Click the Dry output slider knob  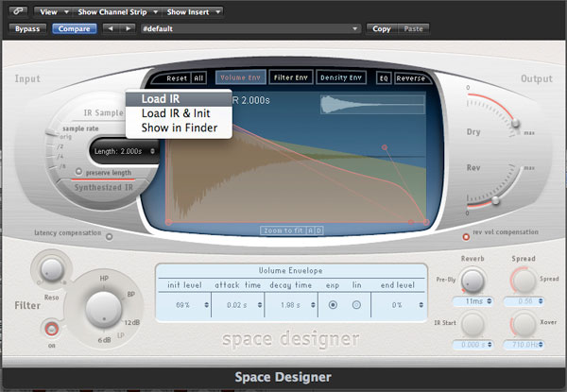(515, 123)
